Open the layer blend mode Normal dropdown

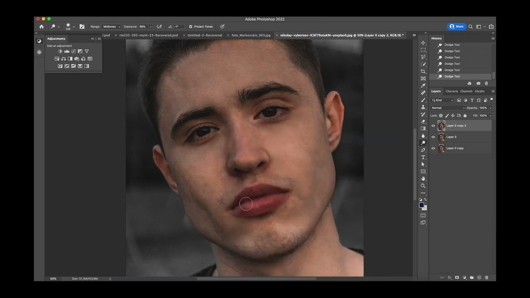(448, 108)
